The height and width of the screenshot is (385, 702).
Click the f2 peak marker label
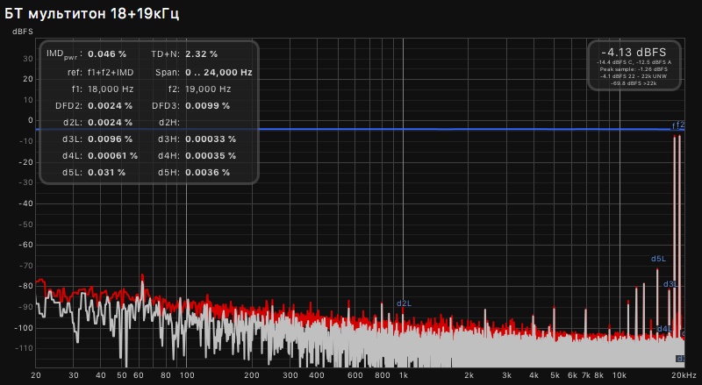(x=680, y=125)
